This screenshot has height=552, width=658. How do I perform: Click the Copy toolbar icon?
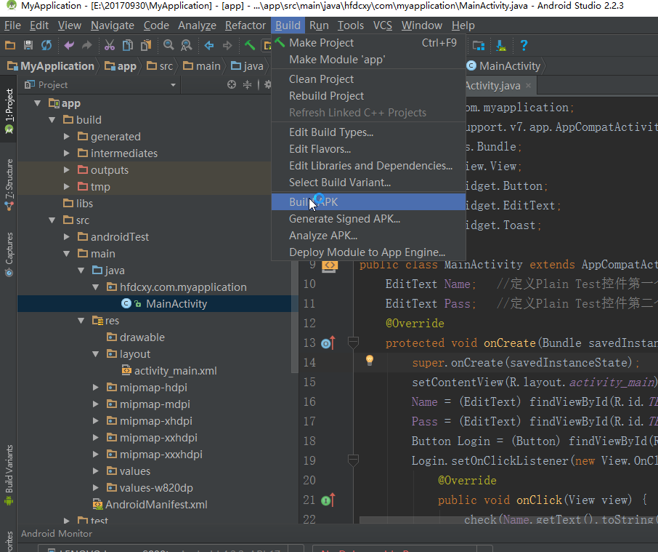[x=128, y=45]
